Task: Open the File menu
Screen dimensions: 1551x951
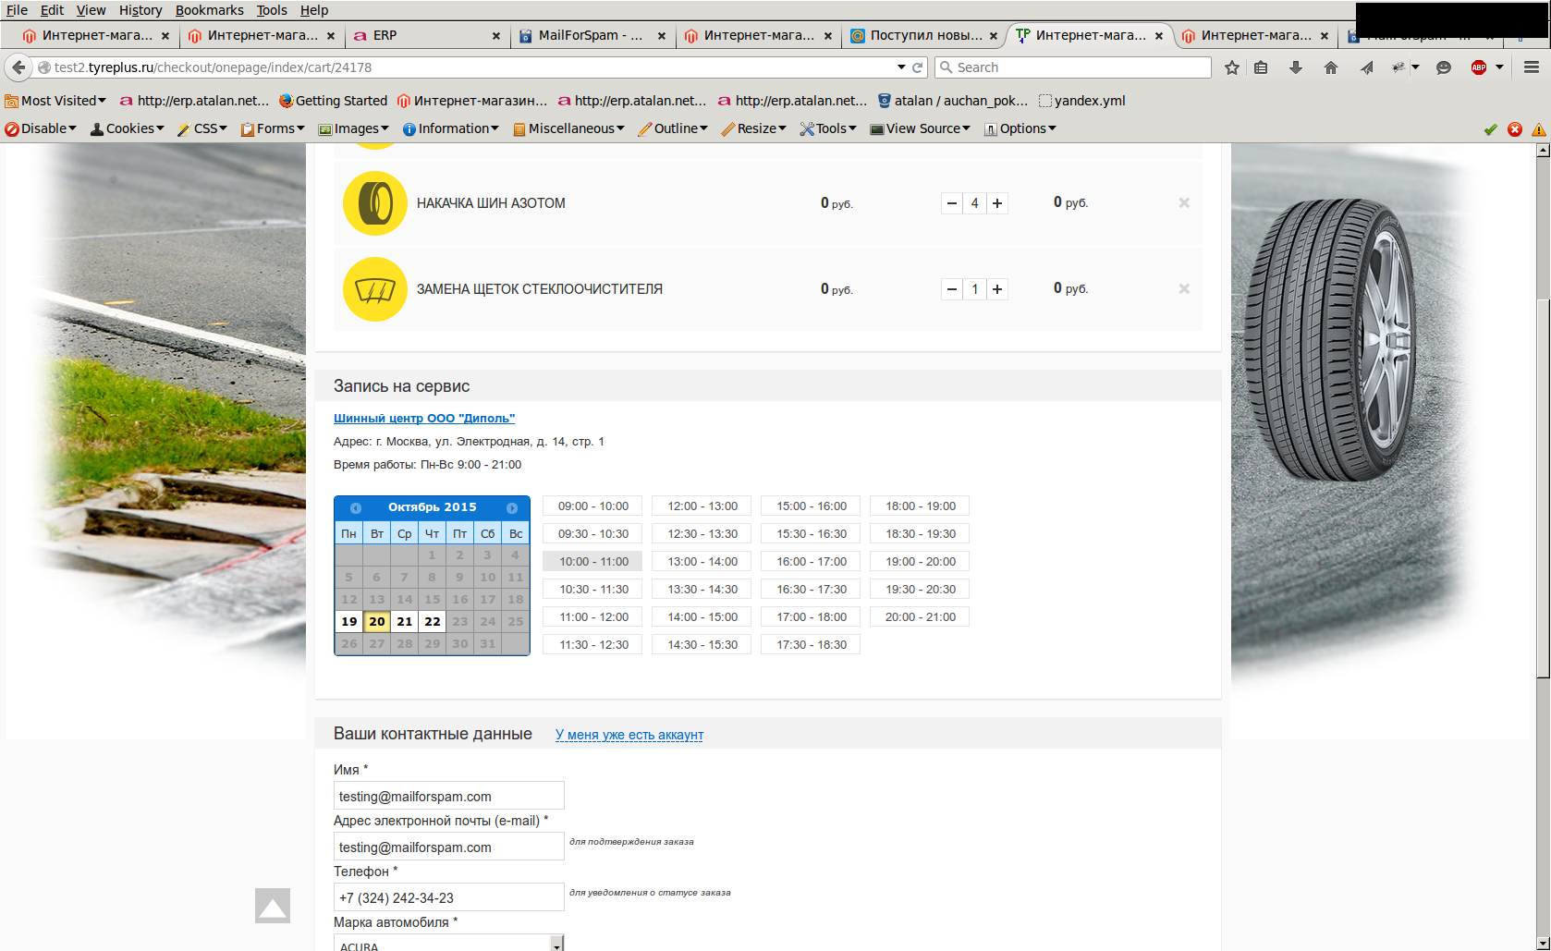Action: click(x=17, y=10)
